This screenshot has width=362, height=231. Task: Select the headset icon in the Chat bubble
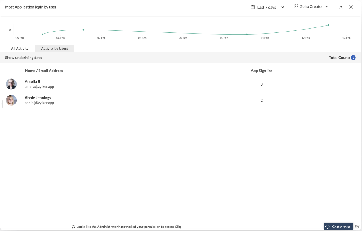(x=327, y=227)
